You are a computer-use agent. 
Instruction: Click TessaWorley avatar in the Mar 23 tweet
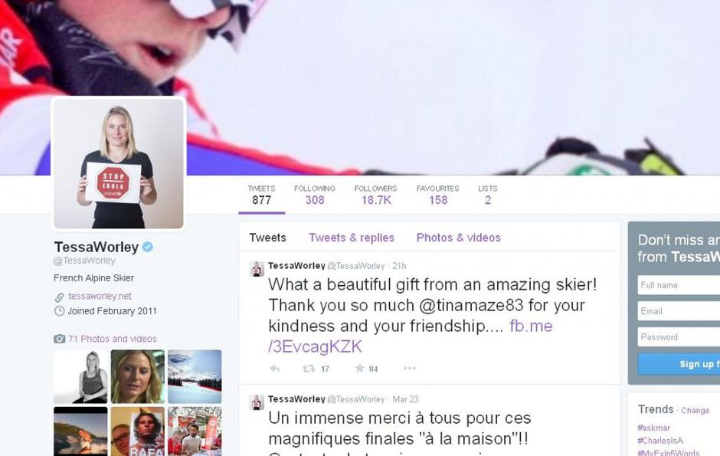[x=257, y=402]
